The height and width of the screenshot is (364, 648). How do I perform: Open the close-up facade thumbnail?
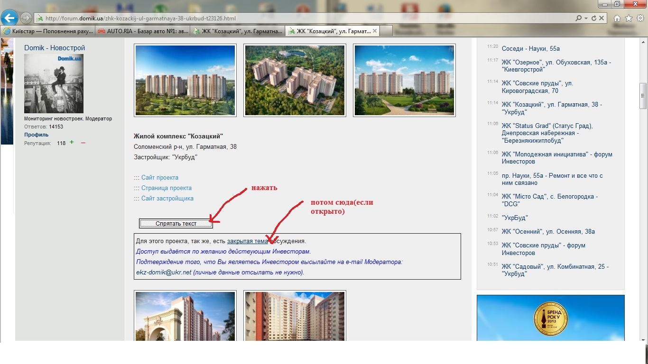coord(295,316)
